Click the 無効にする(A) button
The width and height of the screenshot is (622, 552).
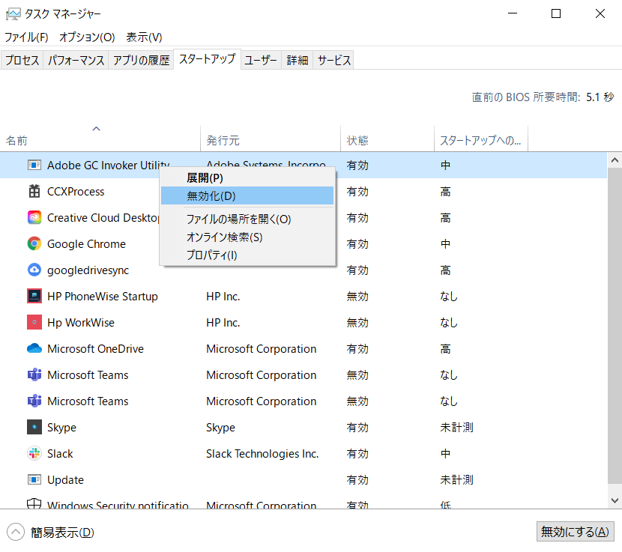tap(575, 531)
